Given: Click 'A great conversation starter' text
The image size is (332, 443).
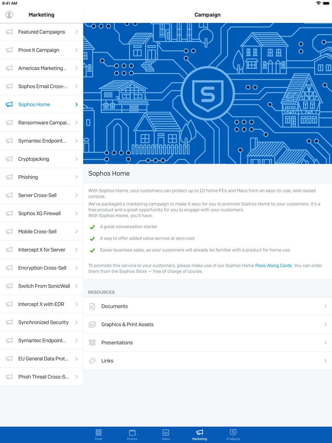Looking at the screenshot, I should (x=129, y=227).
